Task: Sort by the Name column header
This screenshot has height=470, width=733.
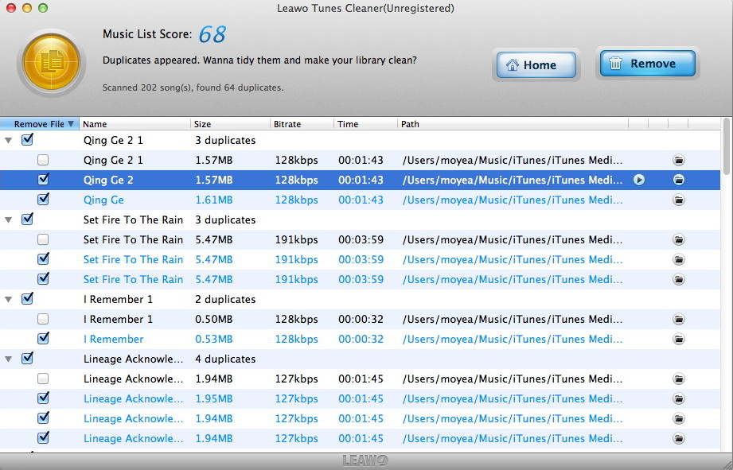Action: coord(135,124)
